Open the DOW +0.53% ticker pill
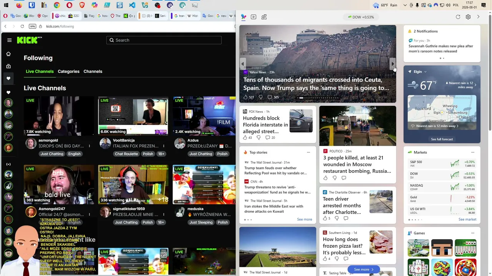The height and width of the screenshot is (276, 492). click(x=361, y=17)
